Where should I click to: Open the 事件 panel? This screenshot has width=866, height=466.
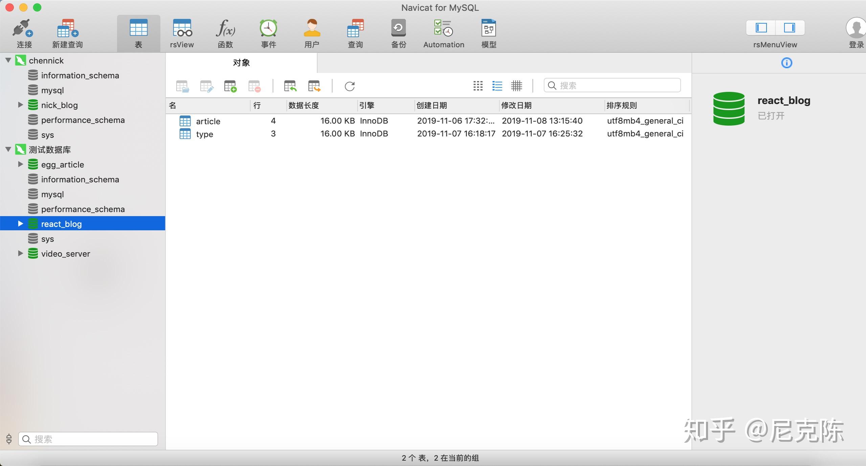click(x=268, y=32)
